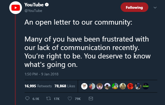Send tweet via direct message envelope icon
165x105 pixels.
[x=91, y=99]
